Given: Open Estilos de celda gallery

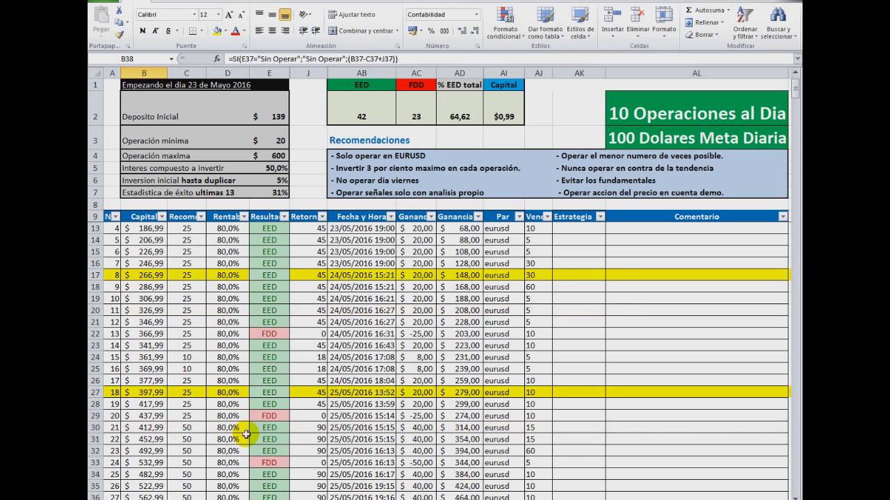Looking at the screenshot, I should 580,23.
